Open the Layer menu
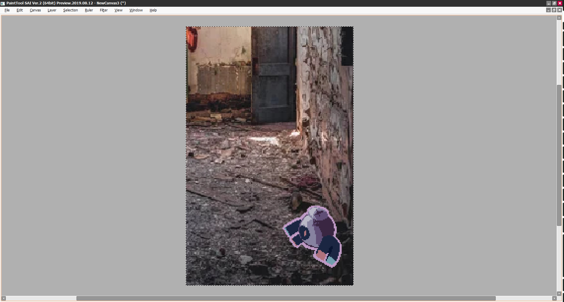The width and height of the screenshot is (564, 302). click(52, 10)
